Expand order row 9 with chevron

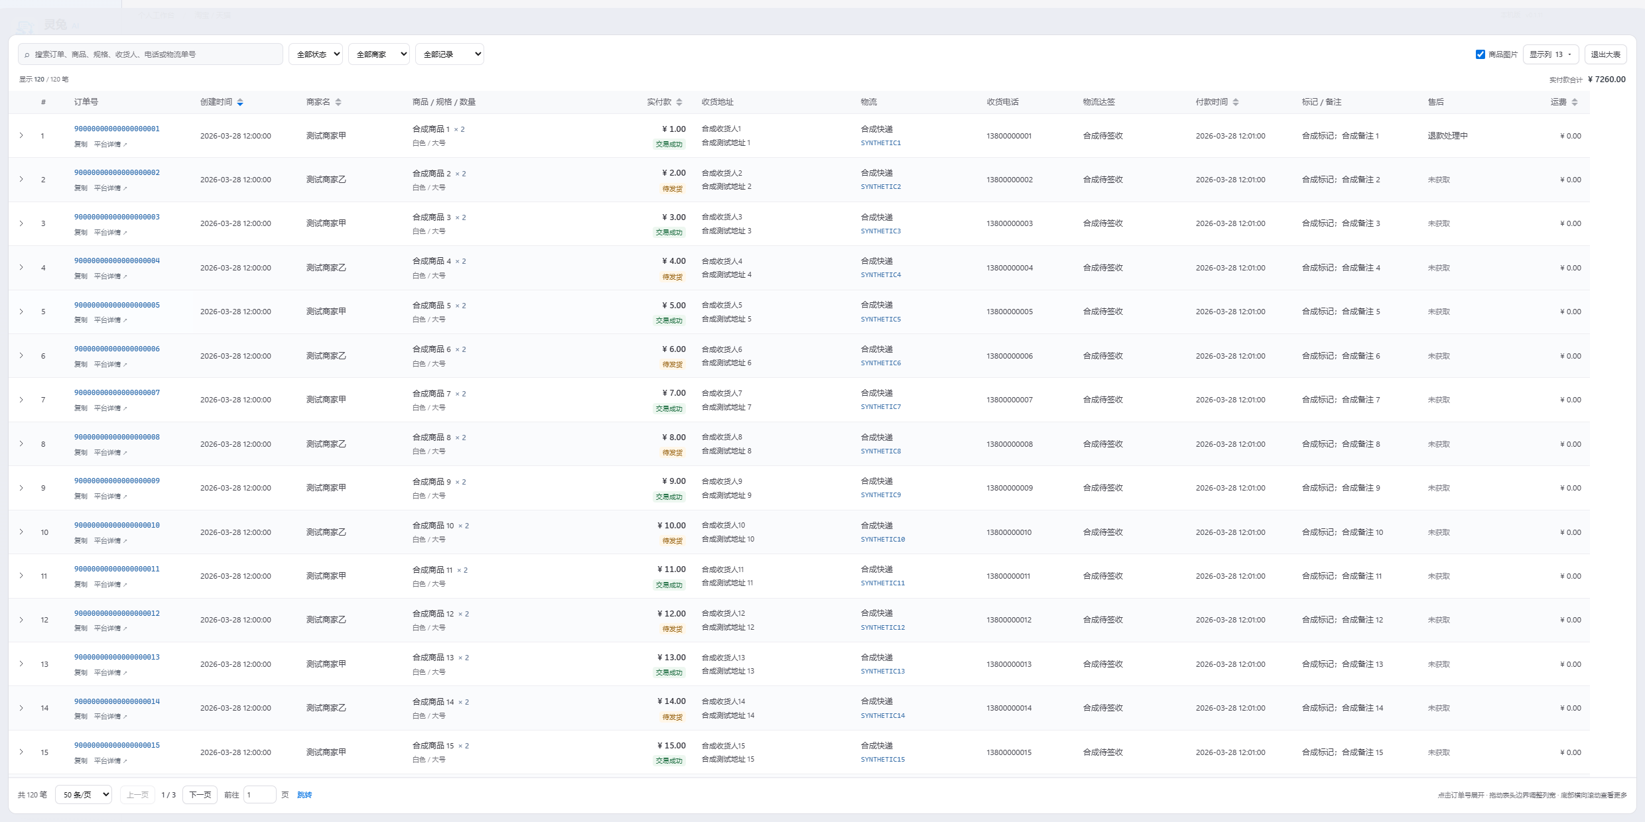pos(21,488)
